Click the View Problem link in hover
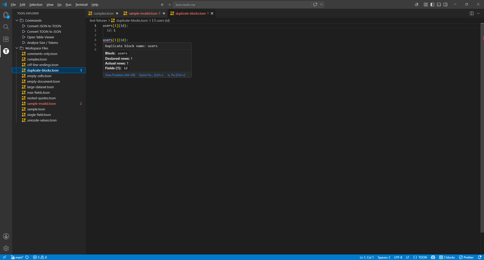This screenshot has height=260, width=484. [120, 75]
